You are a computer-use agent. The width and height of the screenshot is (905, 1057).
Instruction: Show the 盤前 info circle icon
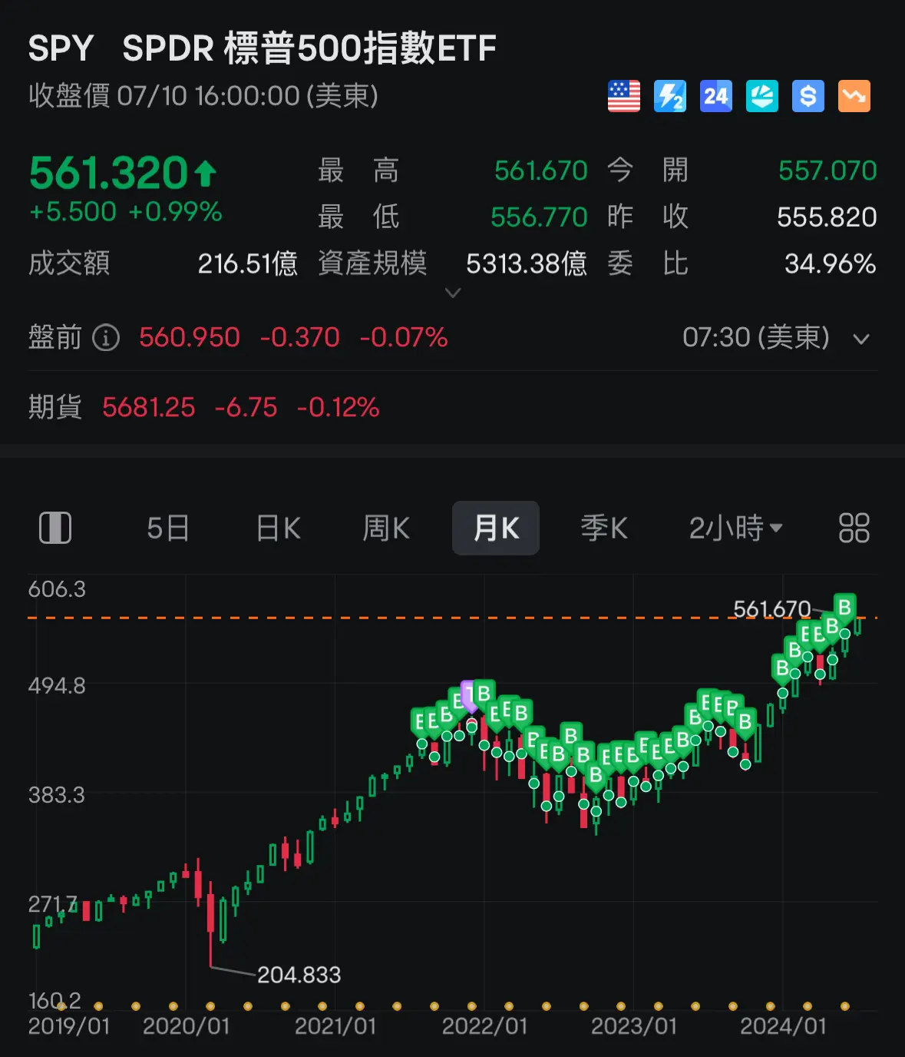pyautogui.click(x=106, y=337)
